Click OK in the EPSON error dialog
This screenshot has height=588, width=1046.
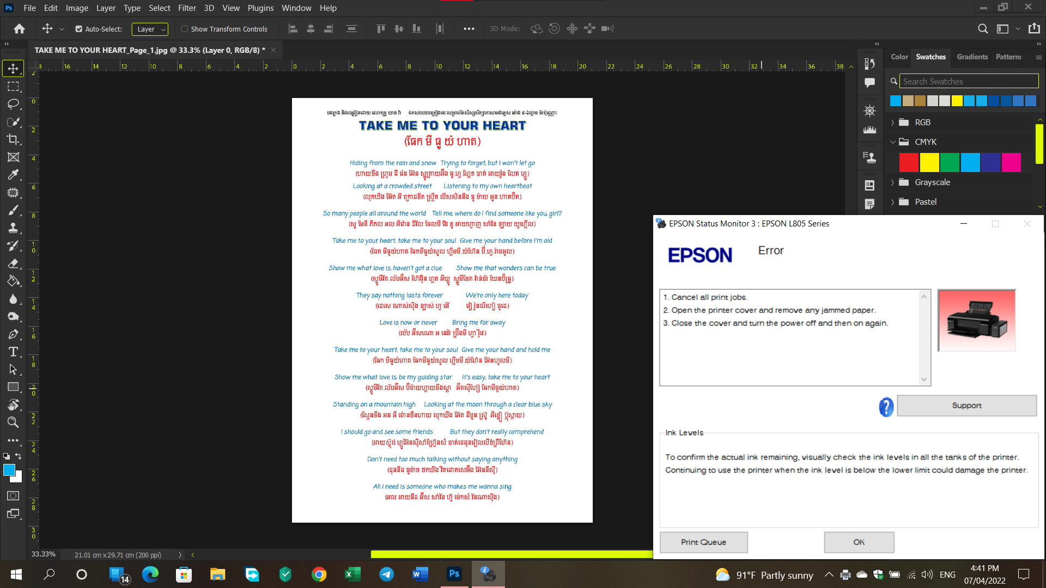pos(859,542)
